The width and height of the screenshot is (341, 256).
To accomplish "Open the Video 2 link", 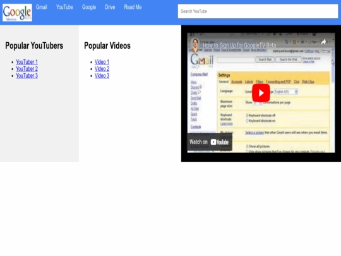I will pyautogui.click(x=102, y=69).
